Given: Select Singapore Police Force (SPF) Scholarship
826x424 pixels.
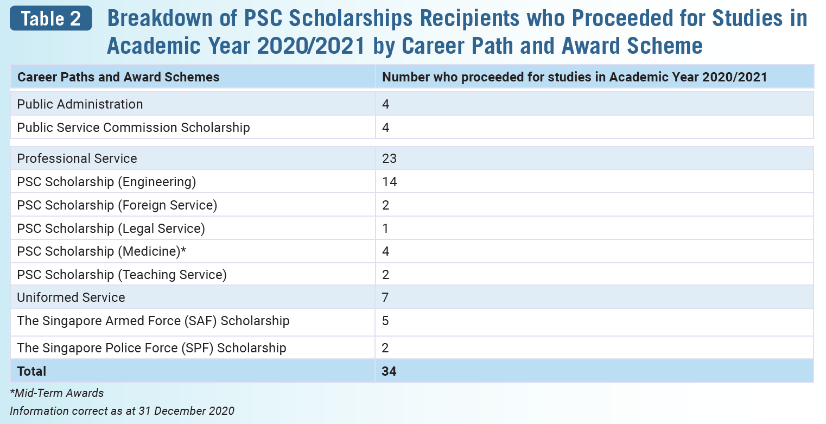Looking at the screenshot, I should pyautogui.click(x=152, y=347).
